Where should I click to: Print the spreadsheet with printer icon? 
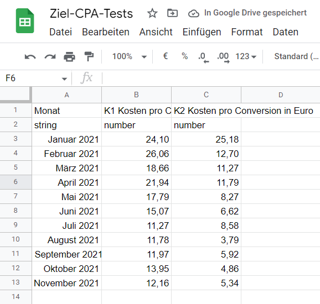tap(69, 56)
